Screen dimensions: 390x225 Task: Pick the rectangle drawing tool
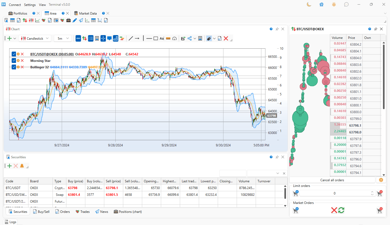155,38
